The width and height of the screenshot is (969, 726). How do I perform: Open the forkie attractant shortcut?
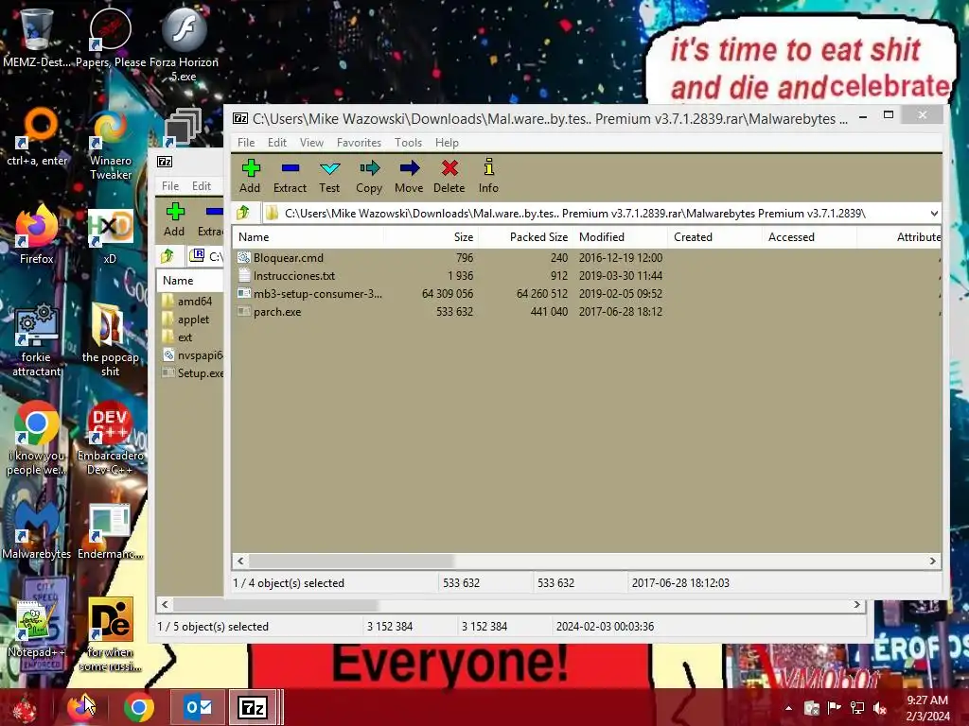click(x=37, y=339)
